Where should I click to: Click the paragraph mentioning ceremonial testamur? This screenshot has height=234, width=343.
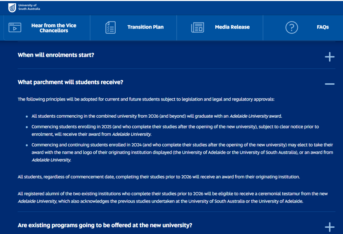pos(172,197)
